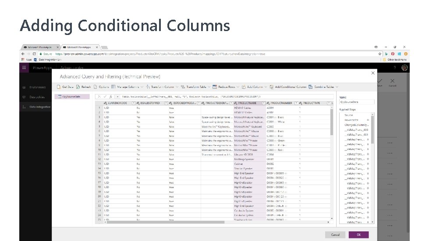Screen dimensions: 429x241
Task: Switch to the first Microsoft PowerApps browser tab
Action: point(40,47)
